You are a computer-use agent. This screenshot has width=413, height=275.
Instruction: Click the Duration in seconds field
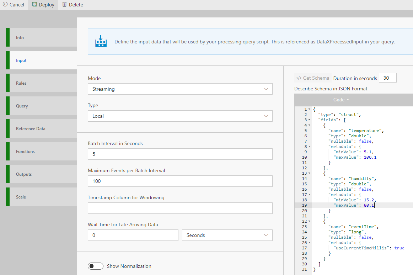(x=387, y=78)
